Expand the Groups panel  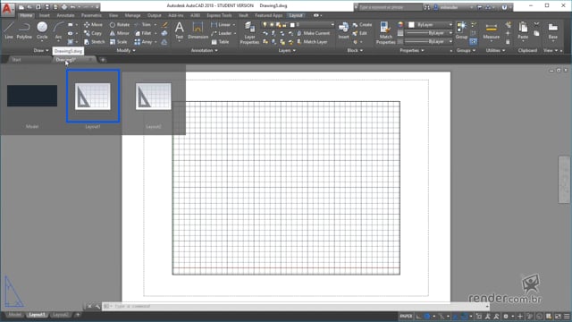[x=466, y=50]
